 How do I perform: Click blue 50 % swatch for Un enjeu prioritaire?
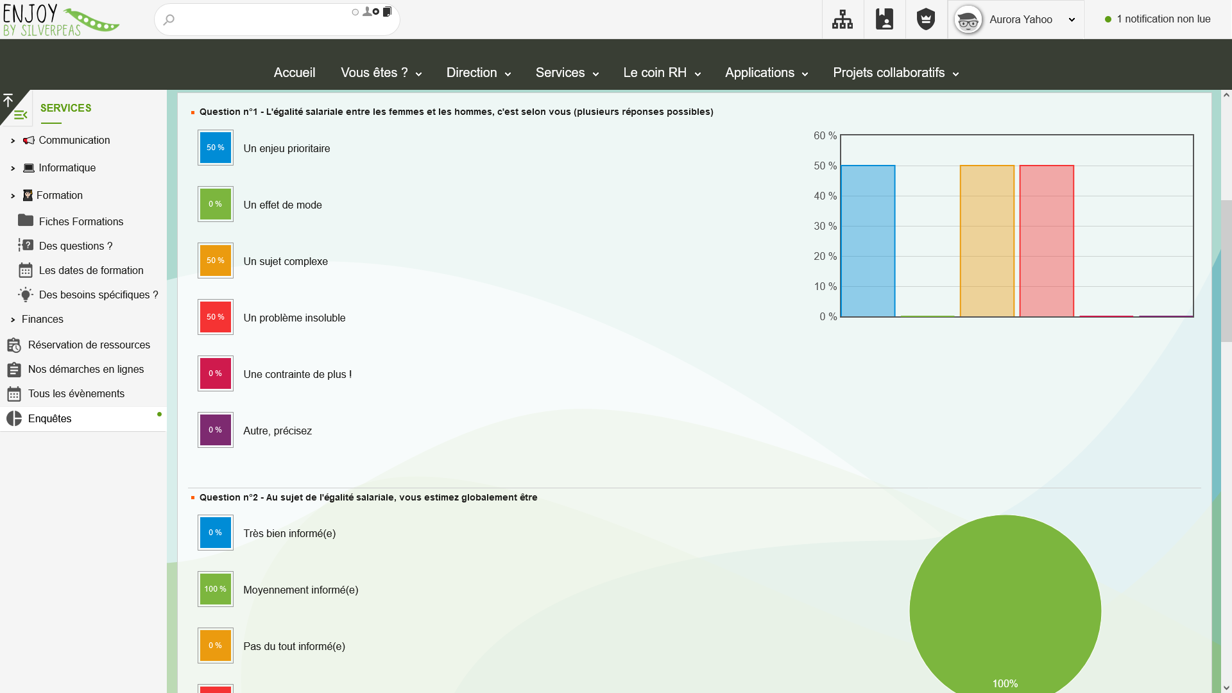click(216, 148)
